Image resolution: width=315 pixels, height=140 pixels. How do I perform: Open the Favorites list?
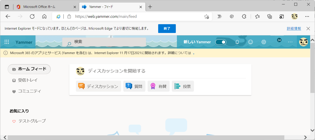[257, 16]
